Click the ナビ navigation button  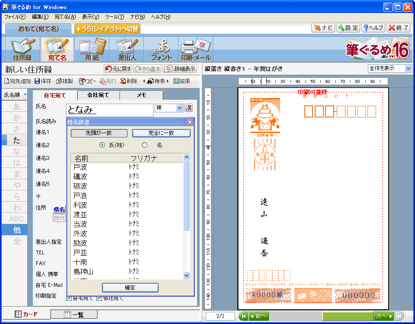click(x=323, y=28)
